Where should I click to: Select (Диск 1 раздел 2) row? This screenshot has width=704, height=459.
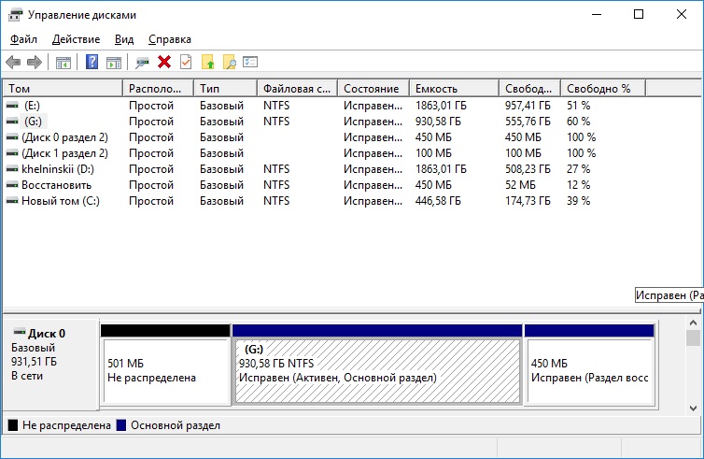point(352,153)
